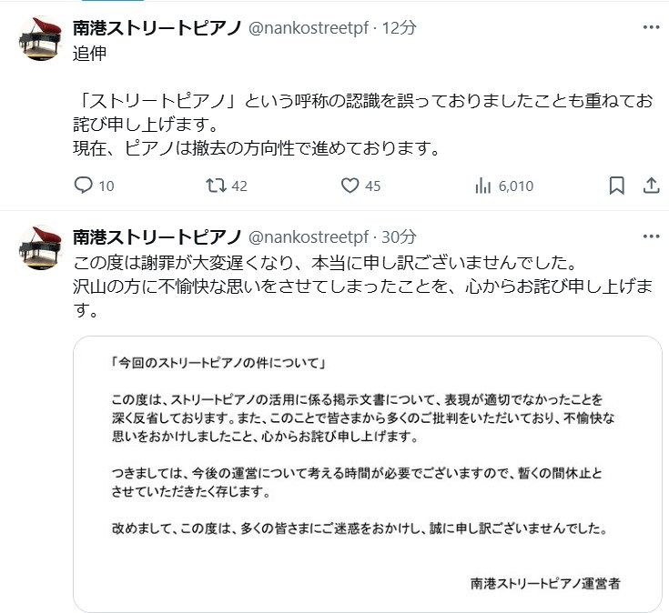The width and height of the screenshot is (669, 613).
Task: Click @nankostreetpf handle on the second tweet
Action: [x=309, y=236]
